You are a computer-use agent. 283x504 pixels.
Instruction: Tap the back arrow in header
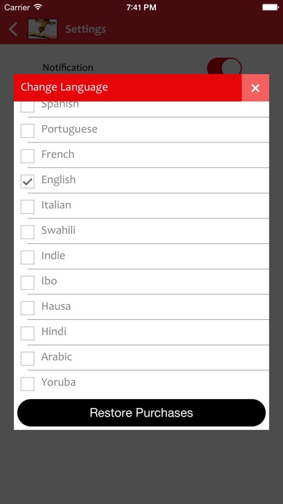[13, 30]
